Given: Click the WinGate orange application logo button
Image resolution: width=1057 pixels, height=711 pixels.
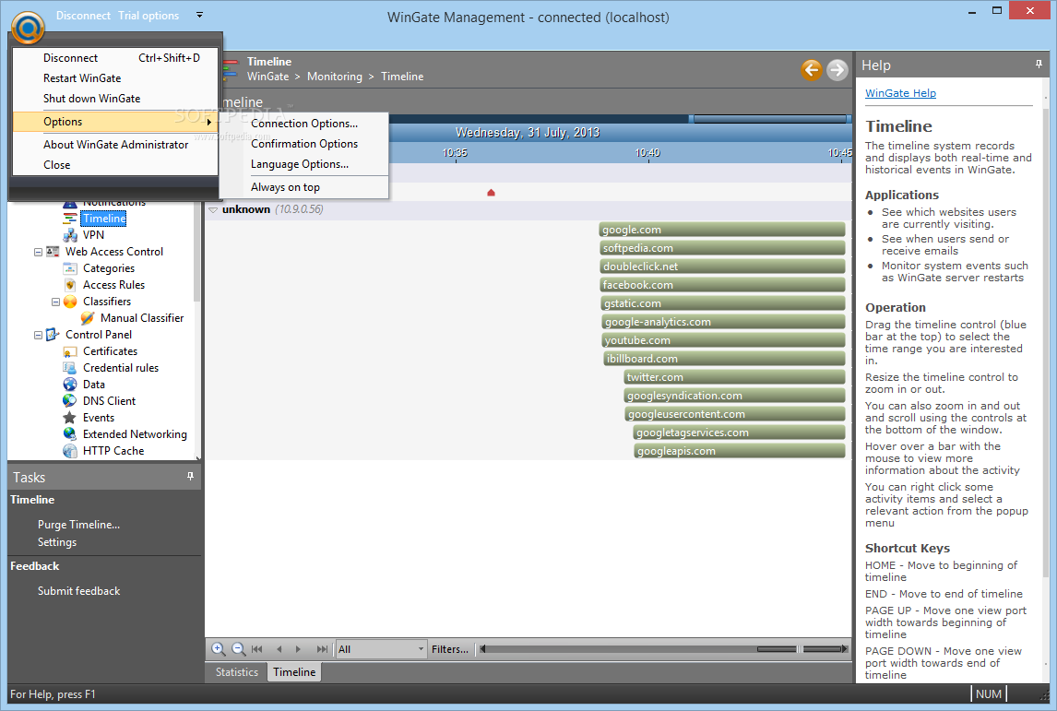Looking at the screenshot, I should click(28, 28).
